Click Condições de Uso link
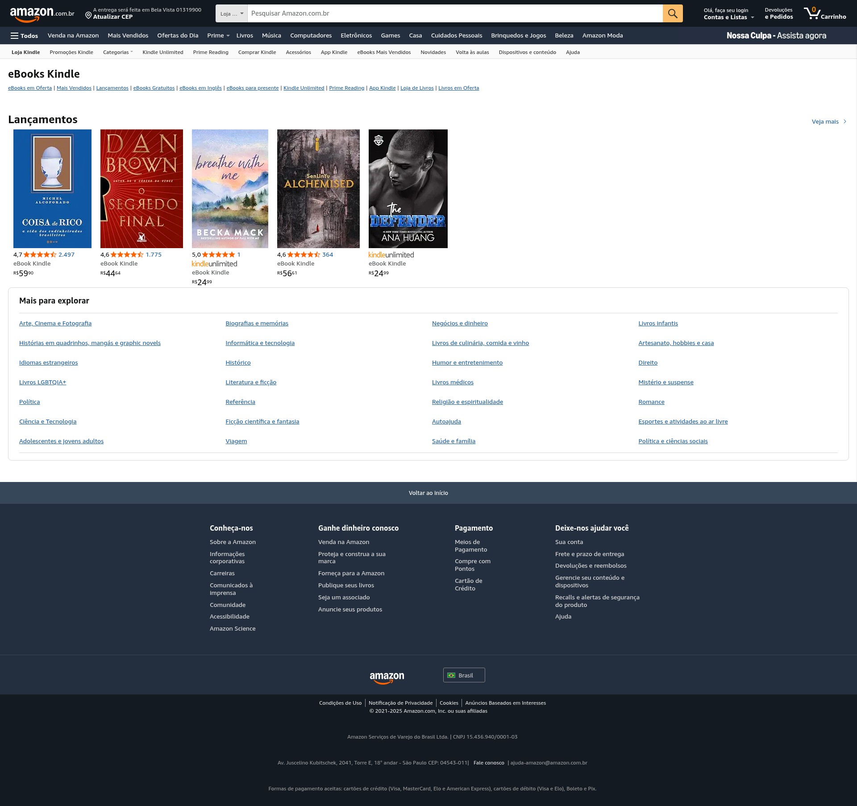 tap(340, 703)
